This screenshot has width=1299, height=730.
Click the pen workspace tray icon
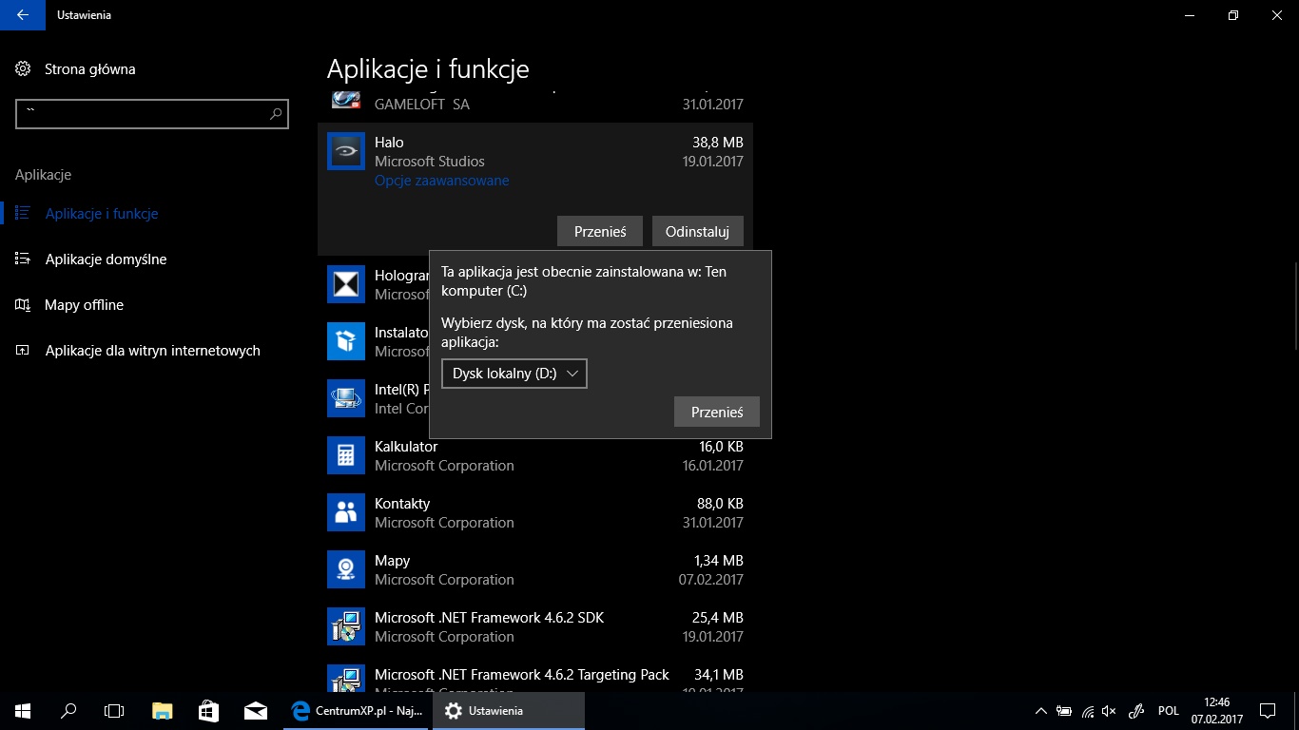click(1135, 711)
